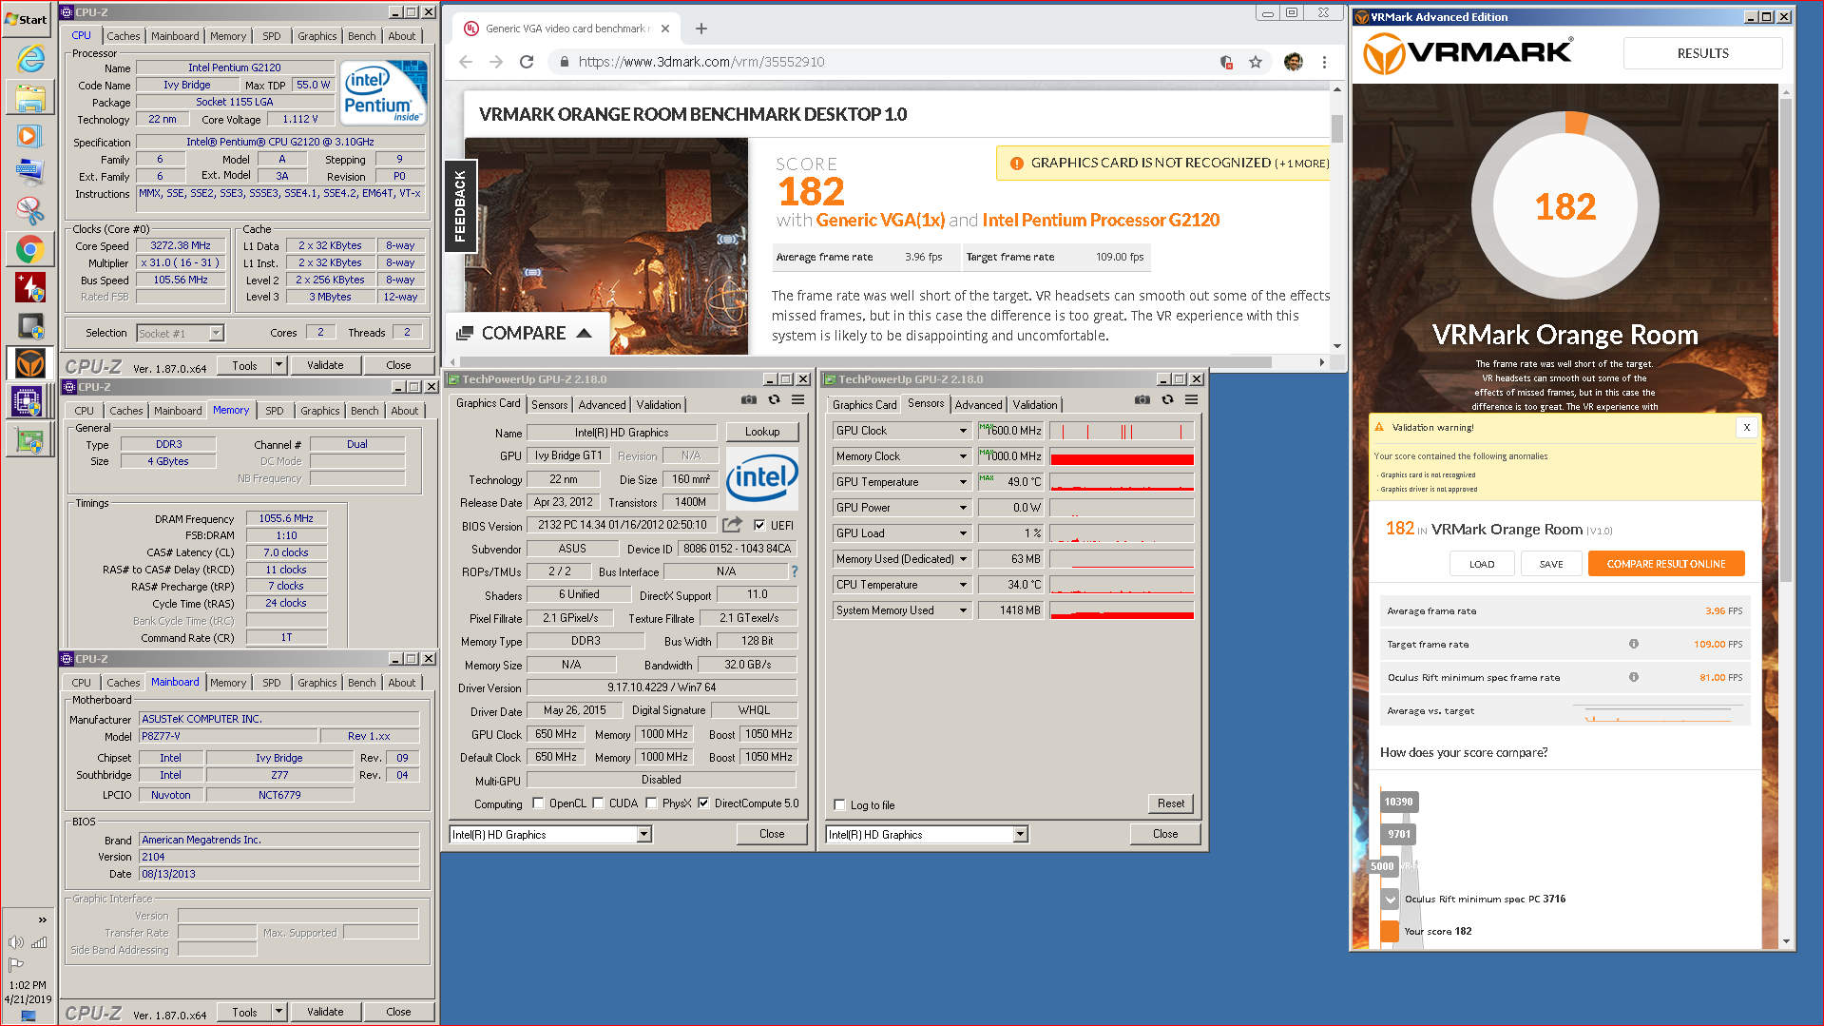Click COMPARE RESULT ONLINE in VRMark
This screenshot has width=1824, height=1026.
(1666, 564)
